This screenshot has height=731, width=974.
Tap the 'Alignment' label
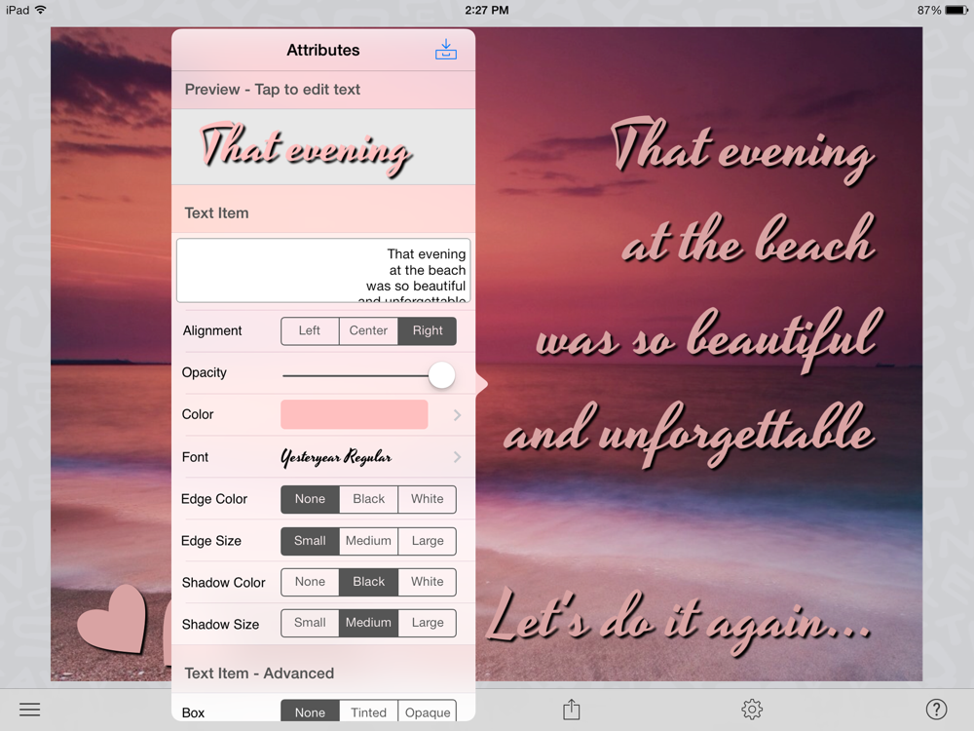[211, 330]
